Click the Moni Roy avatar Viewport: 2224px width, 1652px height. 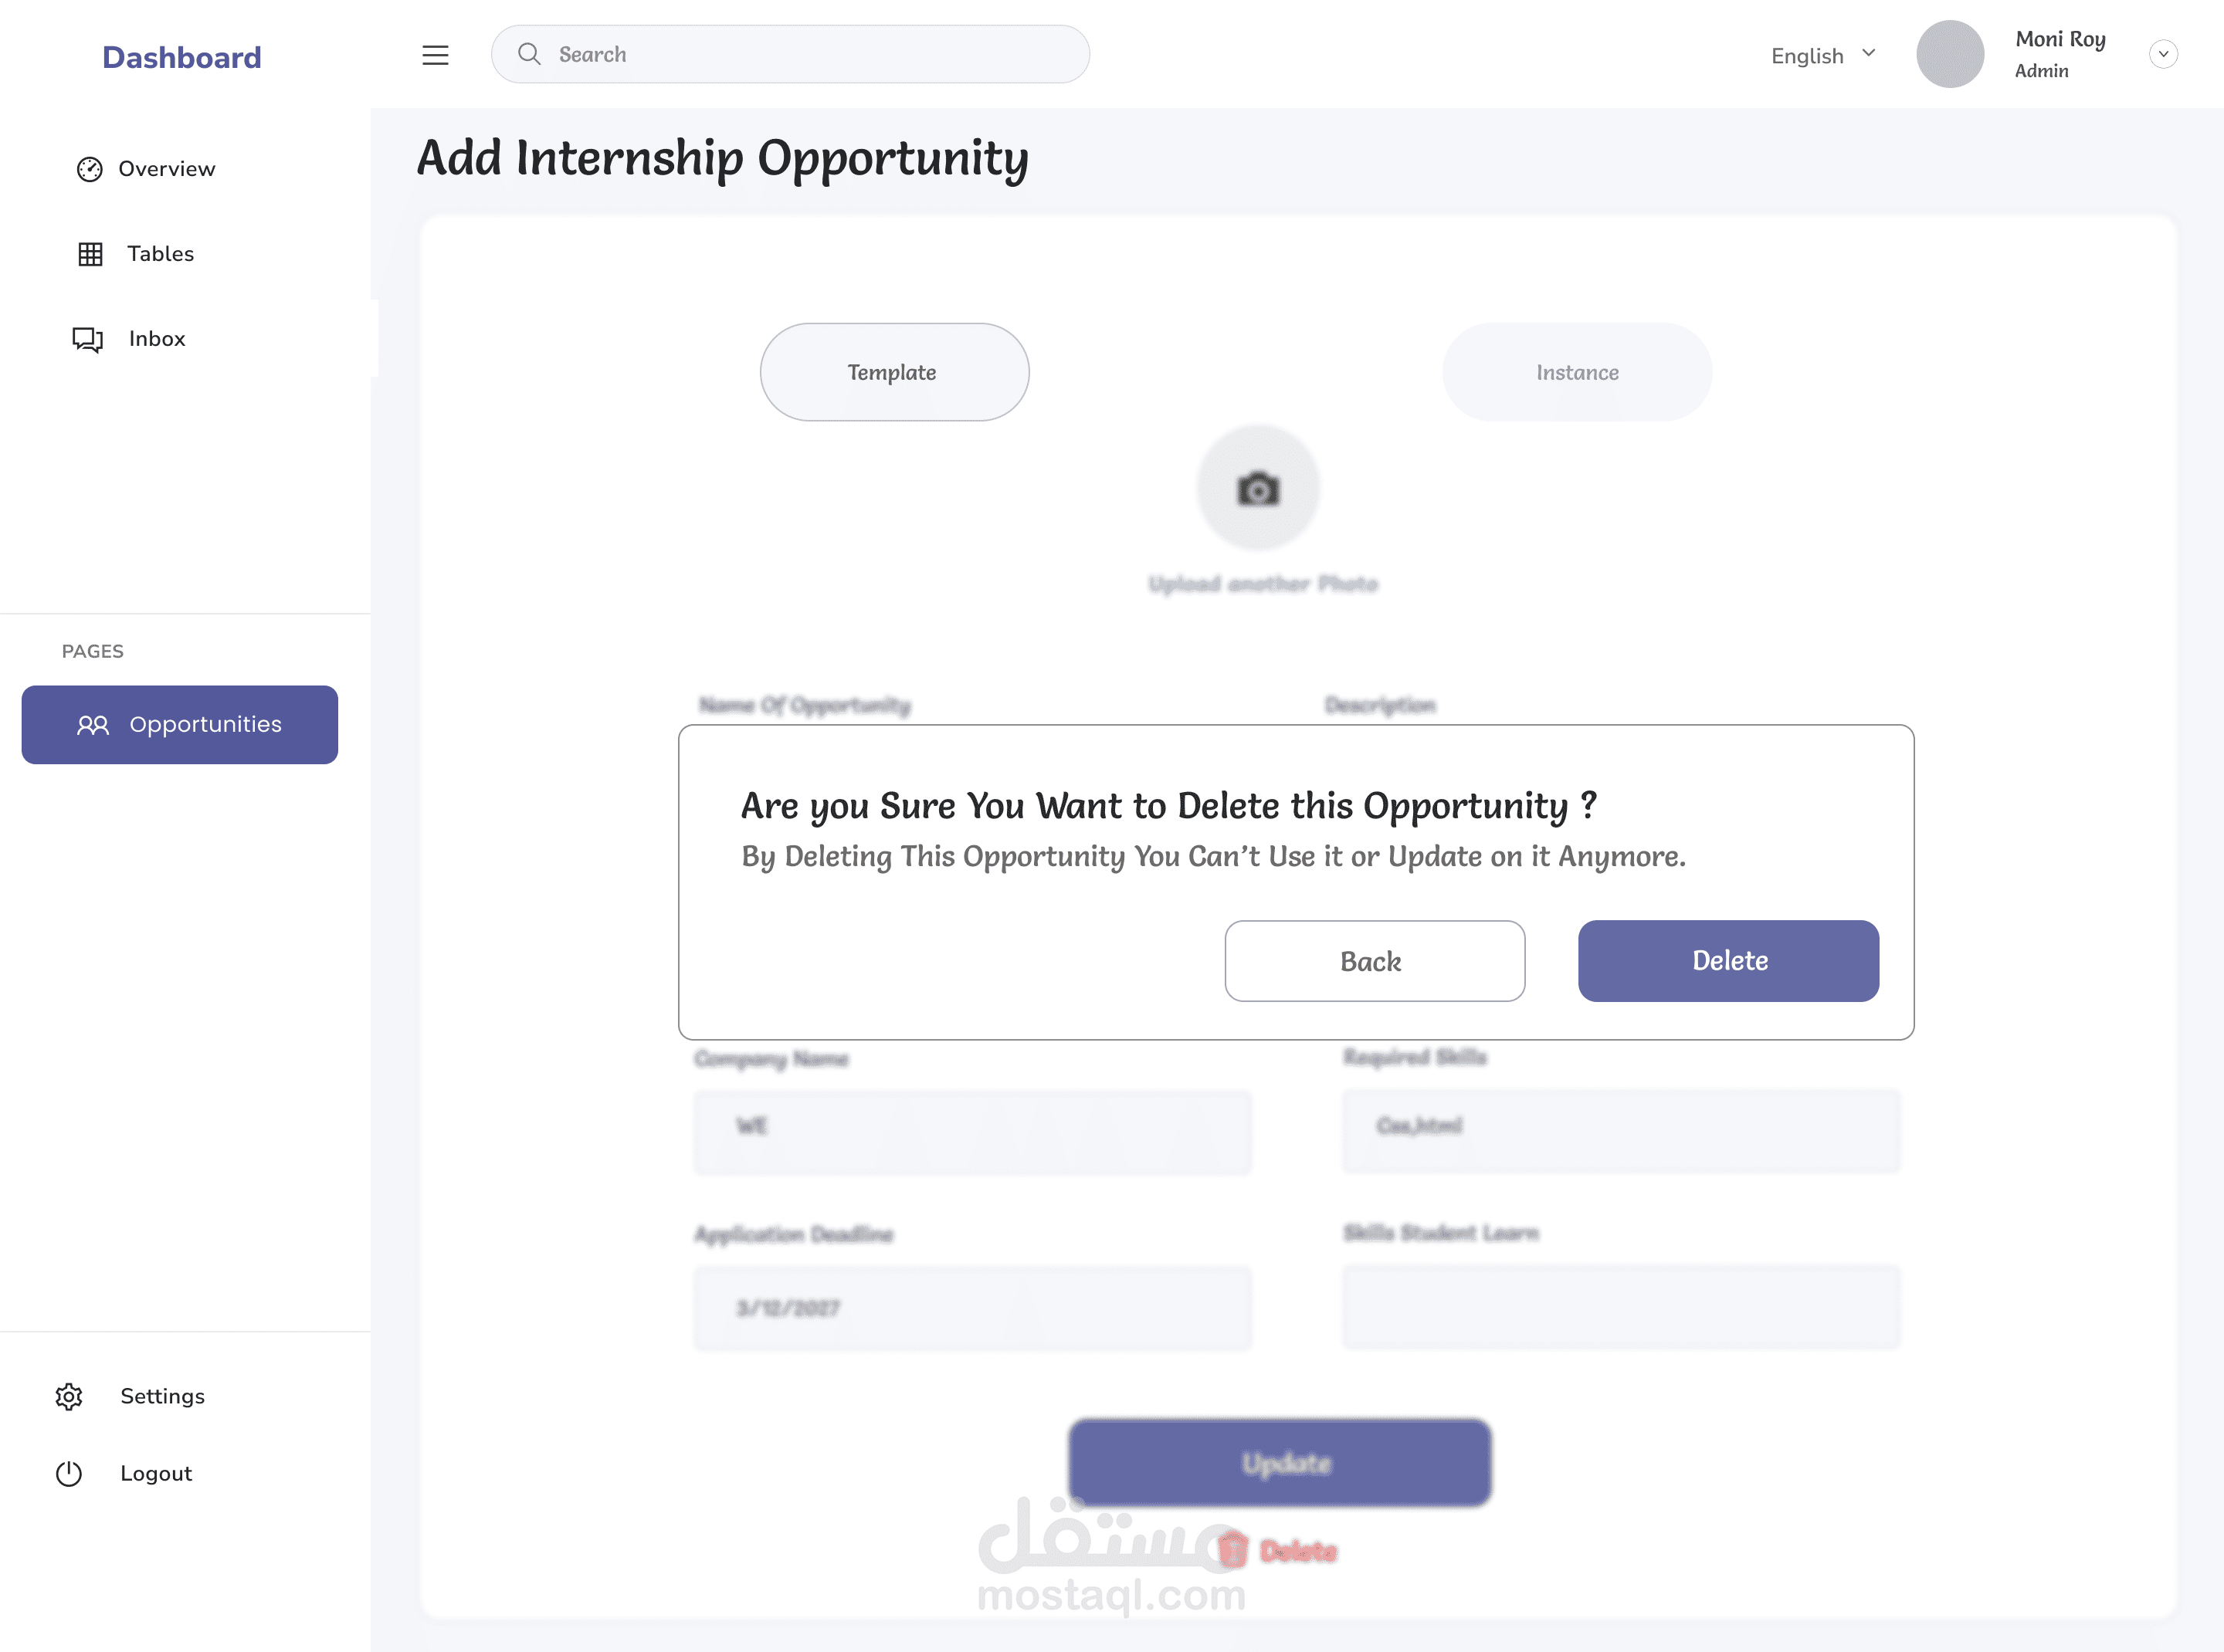point(1950,54)
